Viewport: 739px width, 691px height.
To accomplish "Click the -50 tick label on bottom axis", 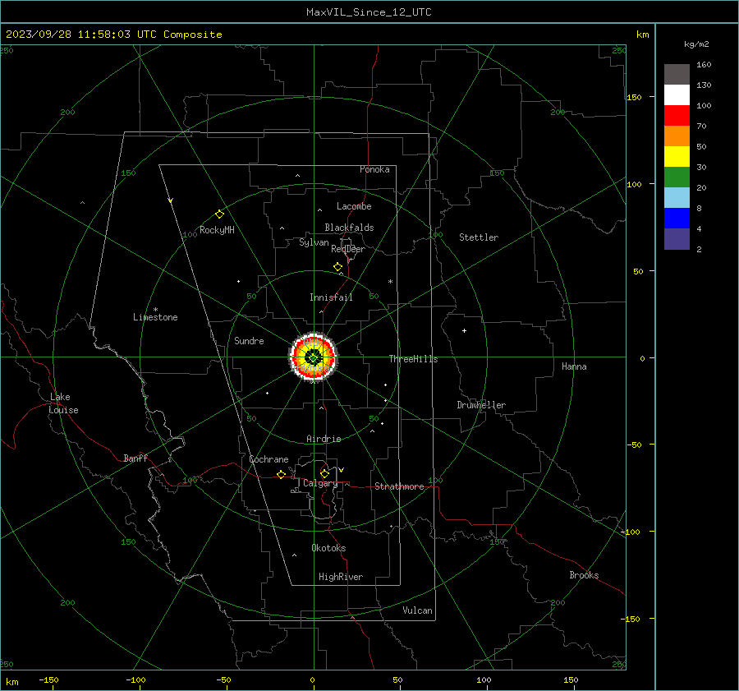I will point(223,679).
